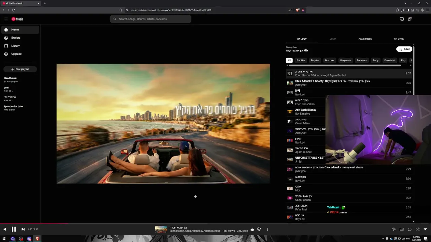
Task: Play the Mor track in queue
Action: click(x=349, y=188)
